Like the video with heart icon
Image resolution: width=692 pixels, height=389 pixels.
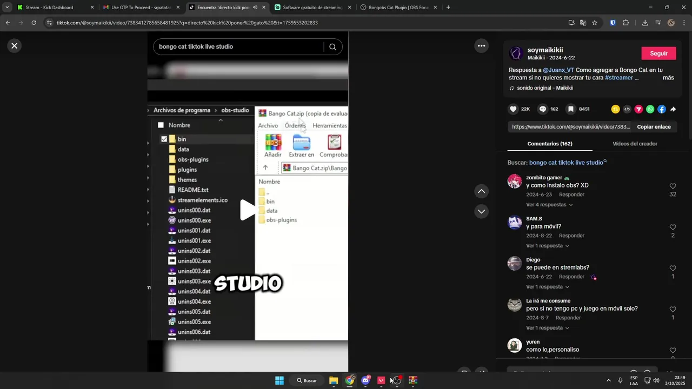514,109
